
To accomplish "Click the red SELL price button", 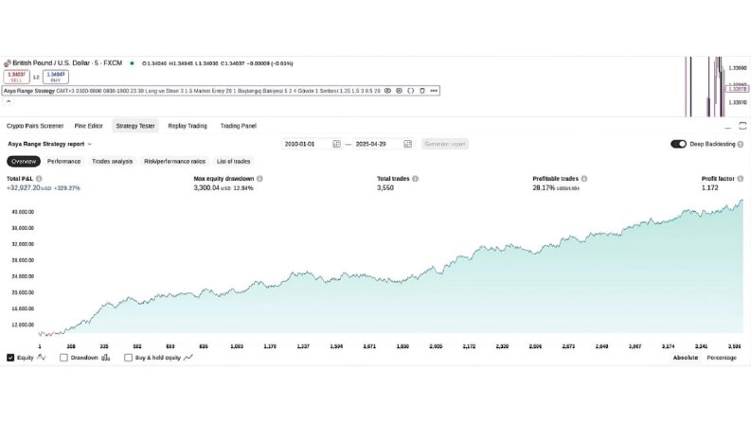I will point(16,77).
